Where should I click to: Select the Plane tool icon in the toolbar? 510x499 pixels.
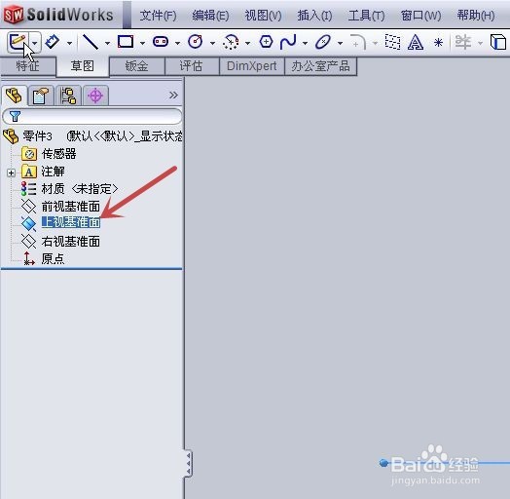tap(392, 42)
